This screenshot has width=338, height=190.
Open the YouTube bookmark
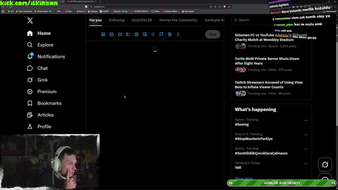coord(67,11)
